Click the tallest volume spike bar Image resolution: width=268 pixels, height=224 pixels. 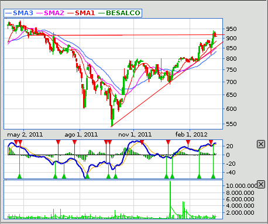pyautogui.click(x=170, y=199)
